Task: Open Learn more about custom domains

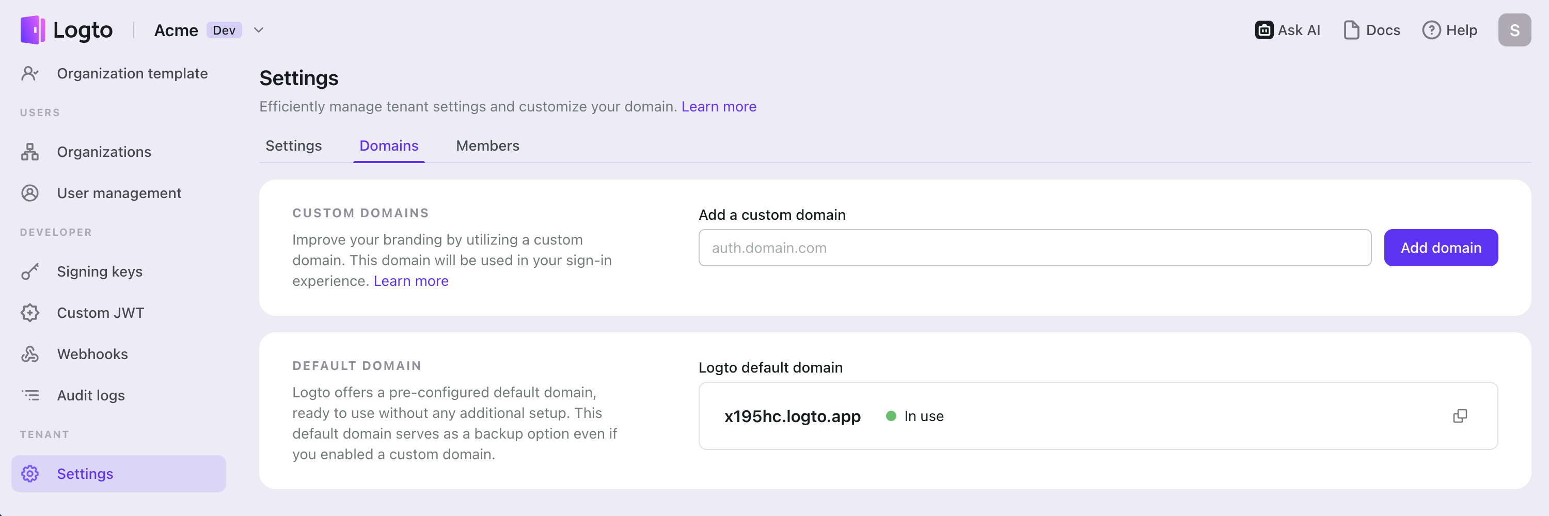Action: coord(412,281)
